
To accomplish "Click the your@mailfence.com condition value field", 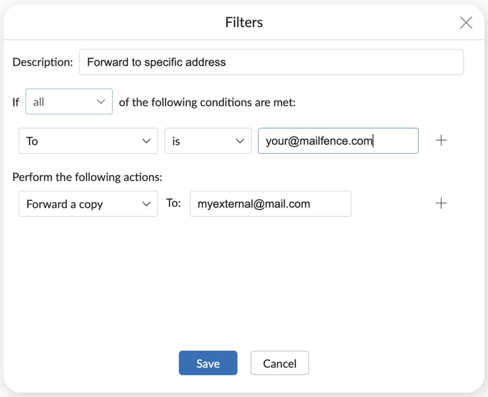I will pyautogui.click(x=338, y=141).
